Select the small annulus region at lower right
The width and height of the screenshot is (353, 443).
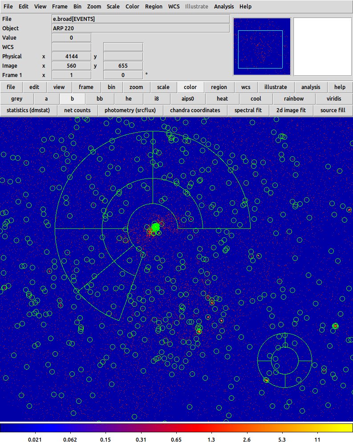[284, 361]
